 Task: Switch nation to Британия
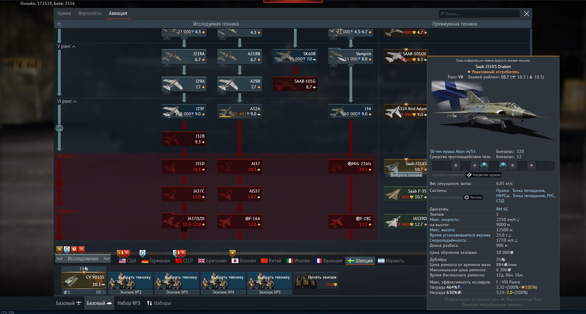212,261
